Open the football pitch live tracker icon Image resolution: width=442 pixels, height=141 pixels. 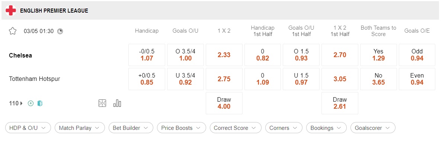102,104
